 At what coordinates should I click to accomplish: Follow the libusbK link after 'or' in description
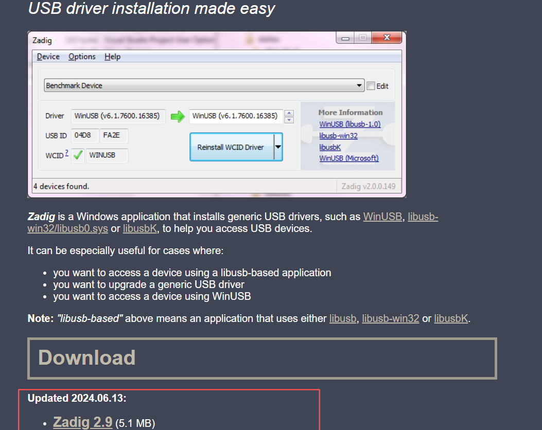[x=139, y=229]
